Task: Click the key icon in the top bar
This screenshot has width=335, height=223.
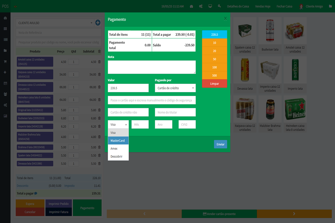Action: 219,6
